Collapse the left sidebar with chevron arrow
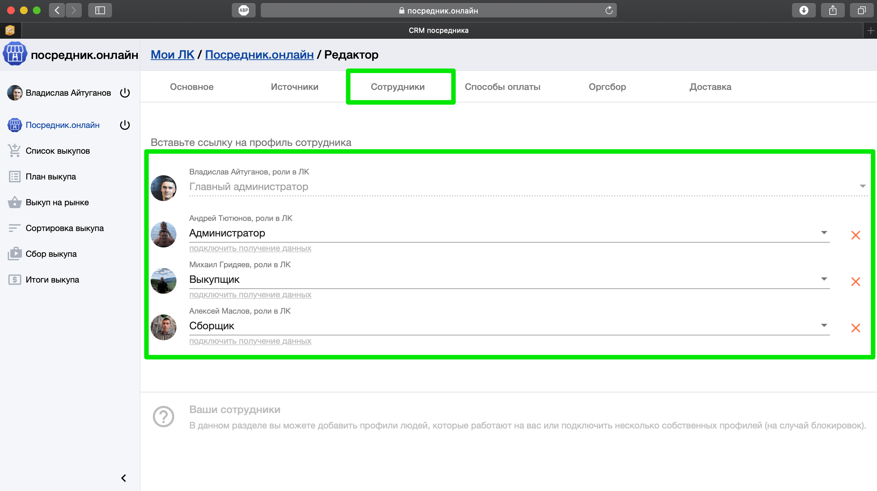 tap(124, 478)
